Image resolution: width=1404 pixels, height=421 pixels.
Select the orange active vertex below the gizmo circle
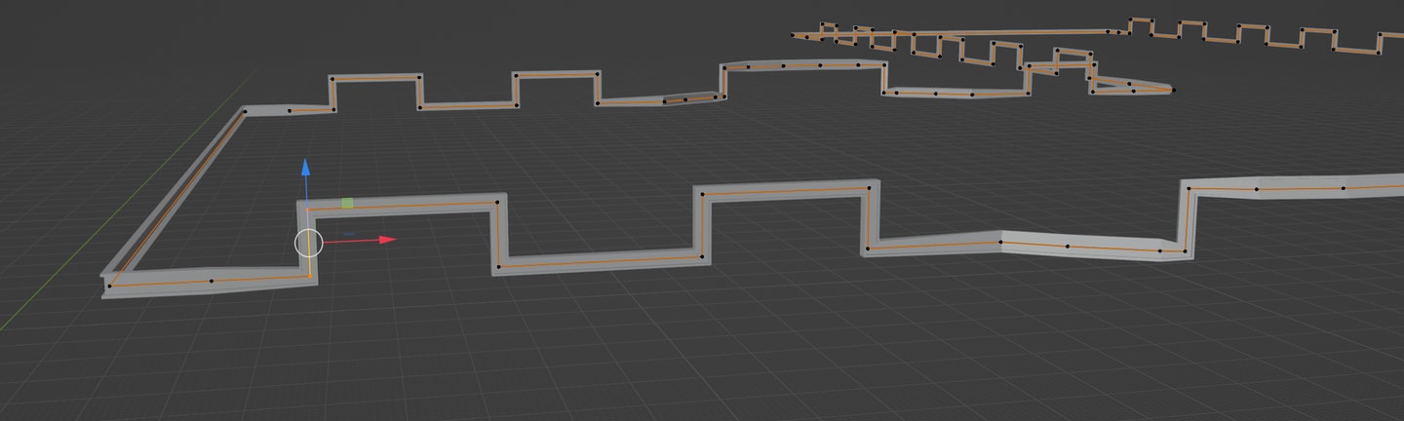pos(311,276)
